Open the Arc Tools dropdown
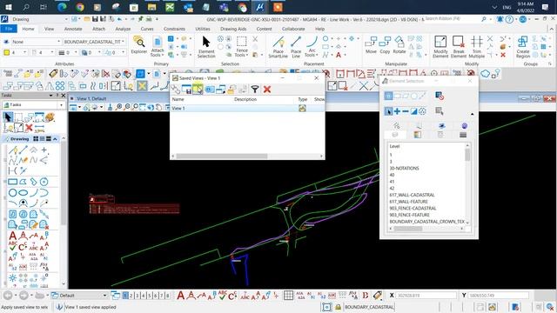Image resolution: width=557 pixels, height=313 pixels. (312, 46)
